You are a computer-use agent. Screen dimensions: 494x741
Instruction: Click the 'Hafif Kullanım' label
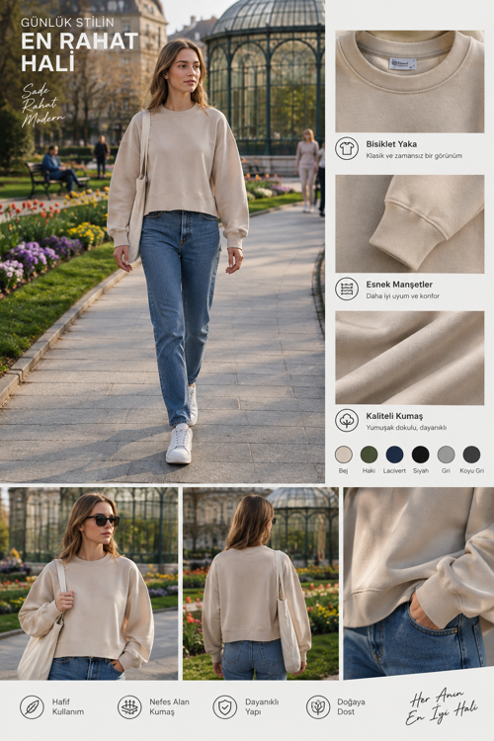[x=68, y=707]
